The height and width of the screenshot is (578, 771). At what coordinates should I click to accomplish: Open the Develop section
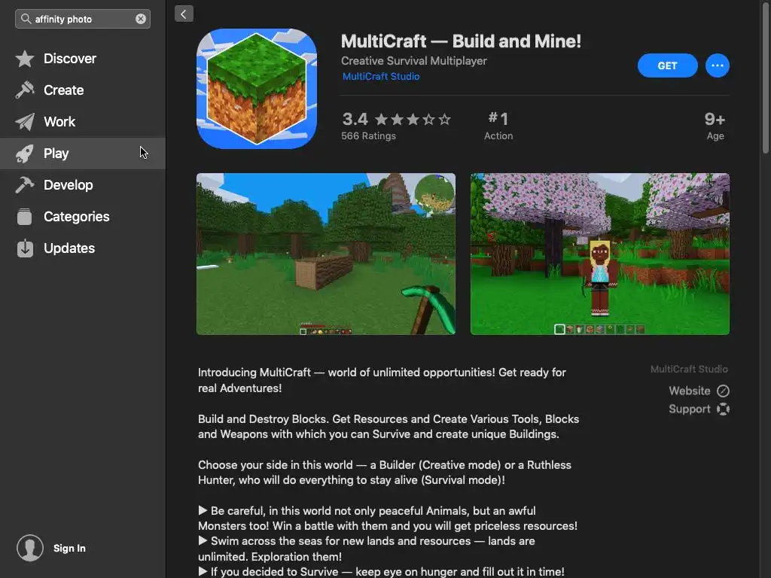[83, 185]
